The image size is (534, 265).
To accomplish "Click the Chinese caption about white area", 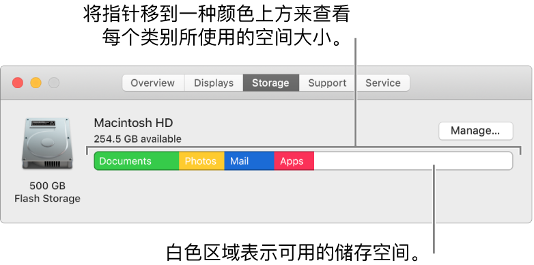I will [x=294, y=252].
